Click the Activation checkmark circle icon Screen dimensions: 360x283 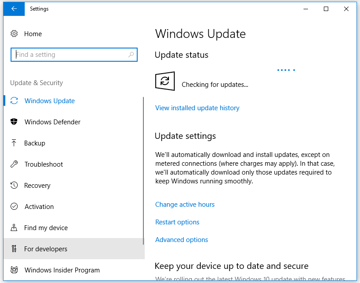tap(14, 206)
